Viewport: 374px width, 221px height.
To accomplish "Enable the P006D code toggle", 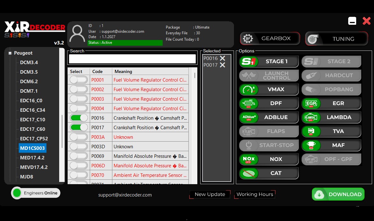I will click(x=79, y=165).
